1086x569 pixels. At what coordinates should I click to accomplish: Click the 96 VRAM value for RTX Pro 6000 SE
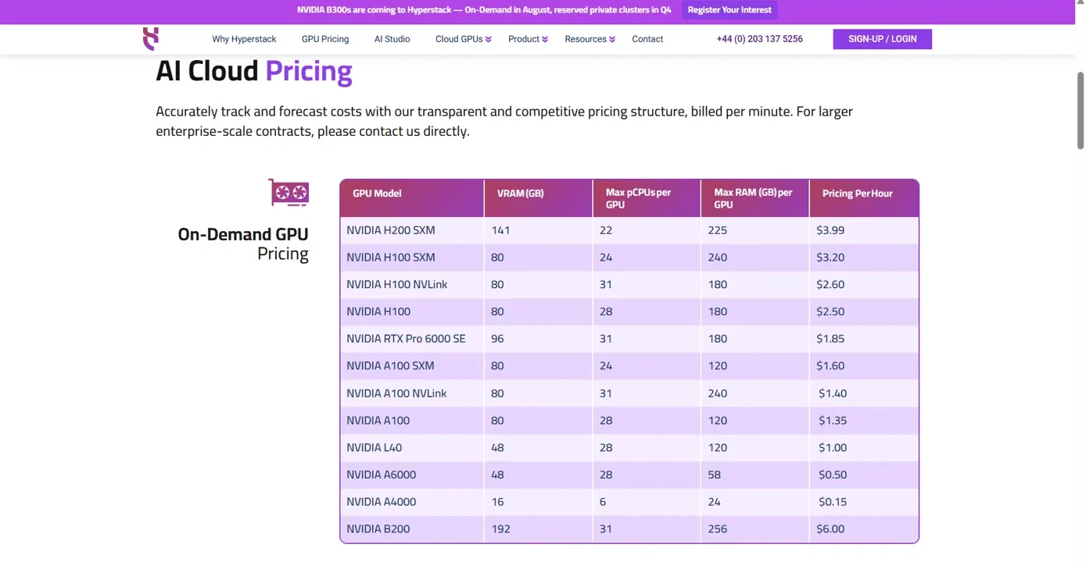point(497,339)
